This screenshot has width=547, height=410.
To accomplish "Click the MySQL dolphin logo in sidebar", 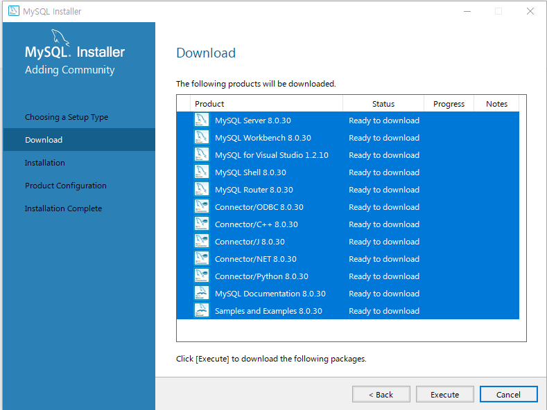I will (x=60, y=37).
